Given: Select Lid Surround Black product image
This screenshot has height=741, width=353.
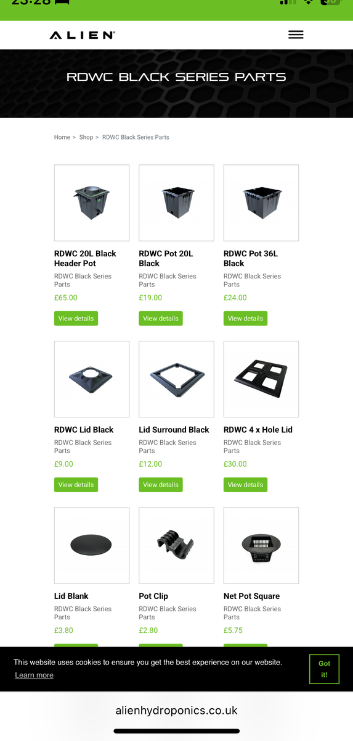Looking at the screenshot, I should point(177,379).
